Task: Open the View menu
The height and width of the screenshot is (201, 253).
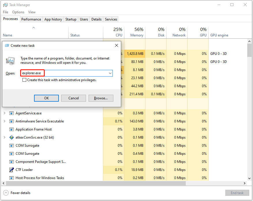Action: [32, 12]
